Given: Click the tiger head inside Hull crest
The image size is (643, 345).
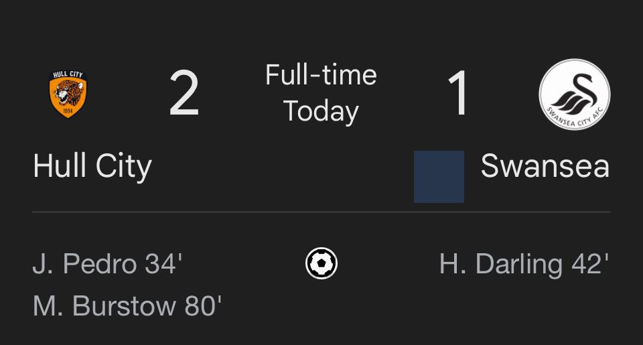Looking at the screenshot, I should (x=68, y=92).
